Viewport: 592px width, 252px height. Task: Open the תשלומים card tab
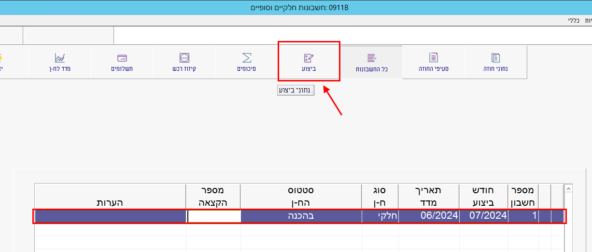tap(122, 62)
